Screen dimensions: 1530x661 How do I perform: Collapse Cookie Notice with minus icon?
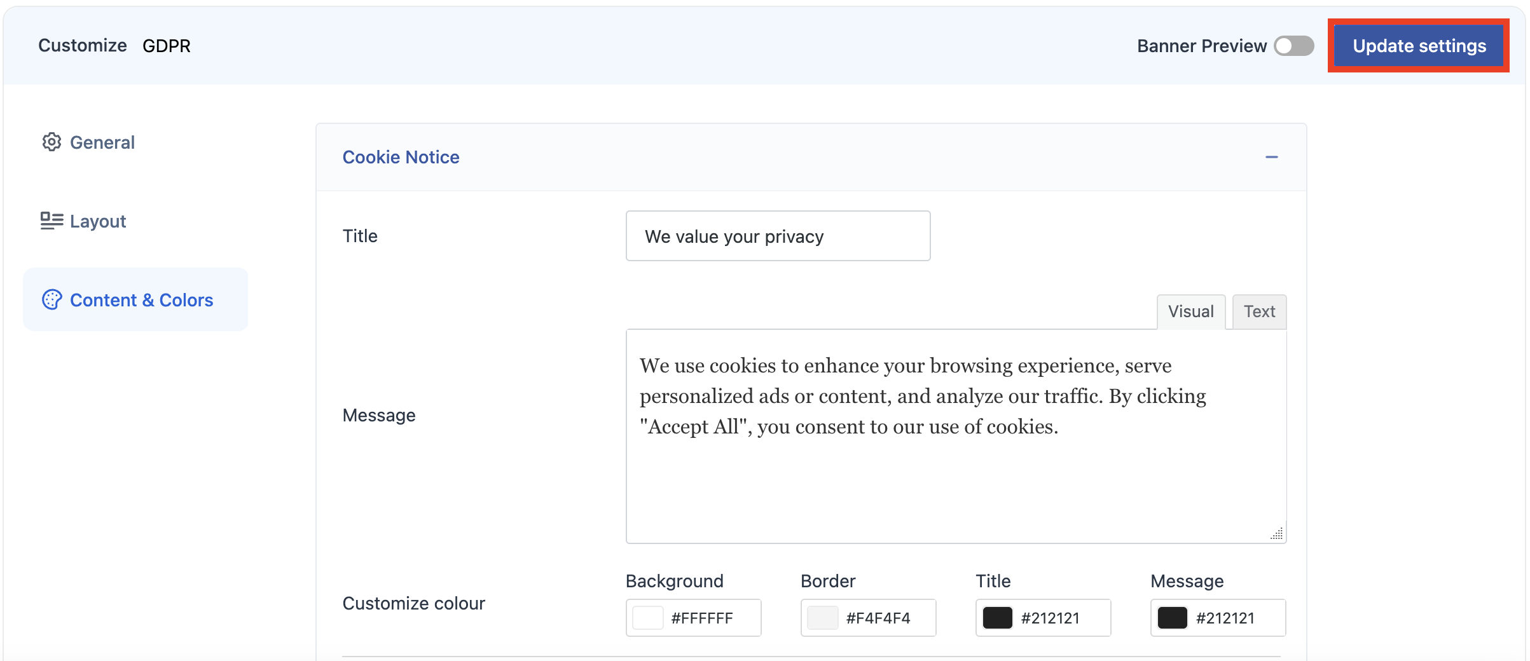(1271, 157)
